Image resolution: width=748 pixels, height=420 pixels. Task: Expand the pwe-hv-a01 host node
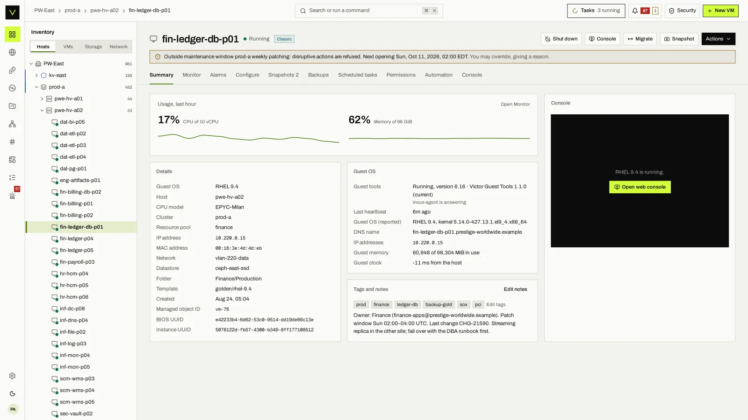[42, 99]
